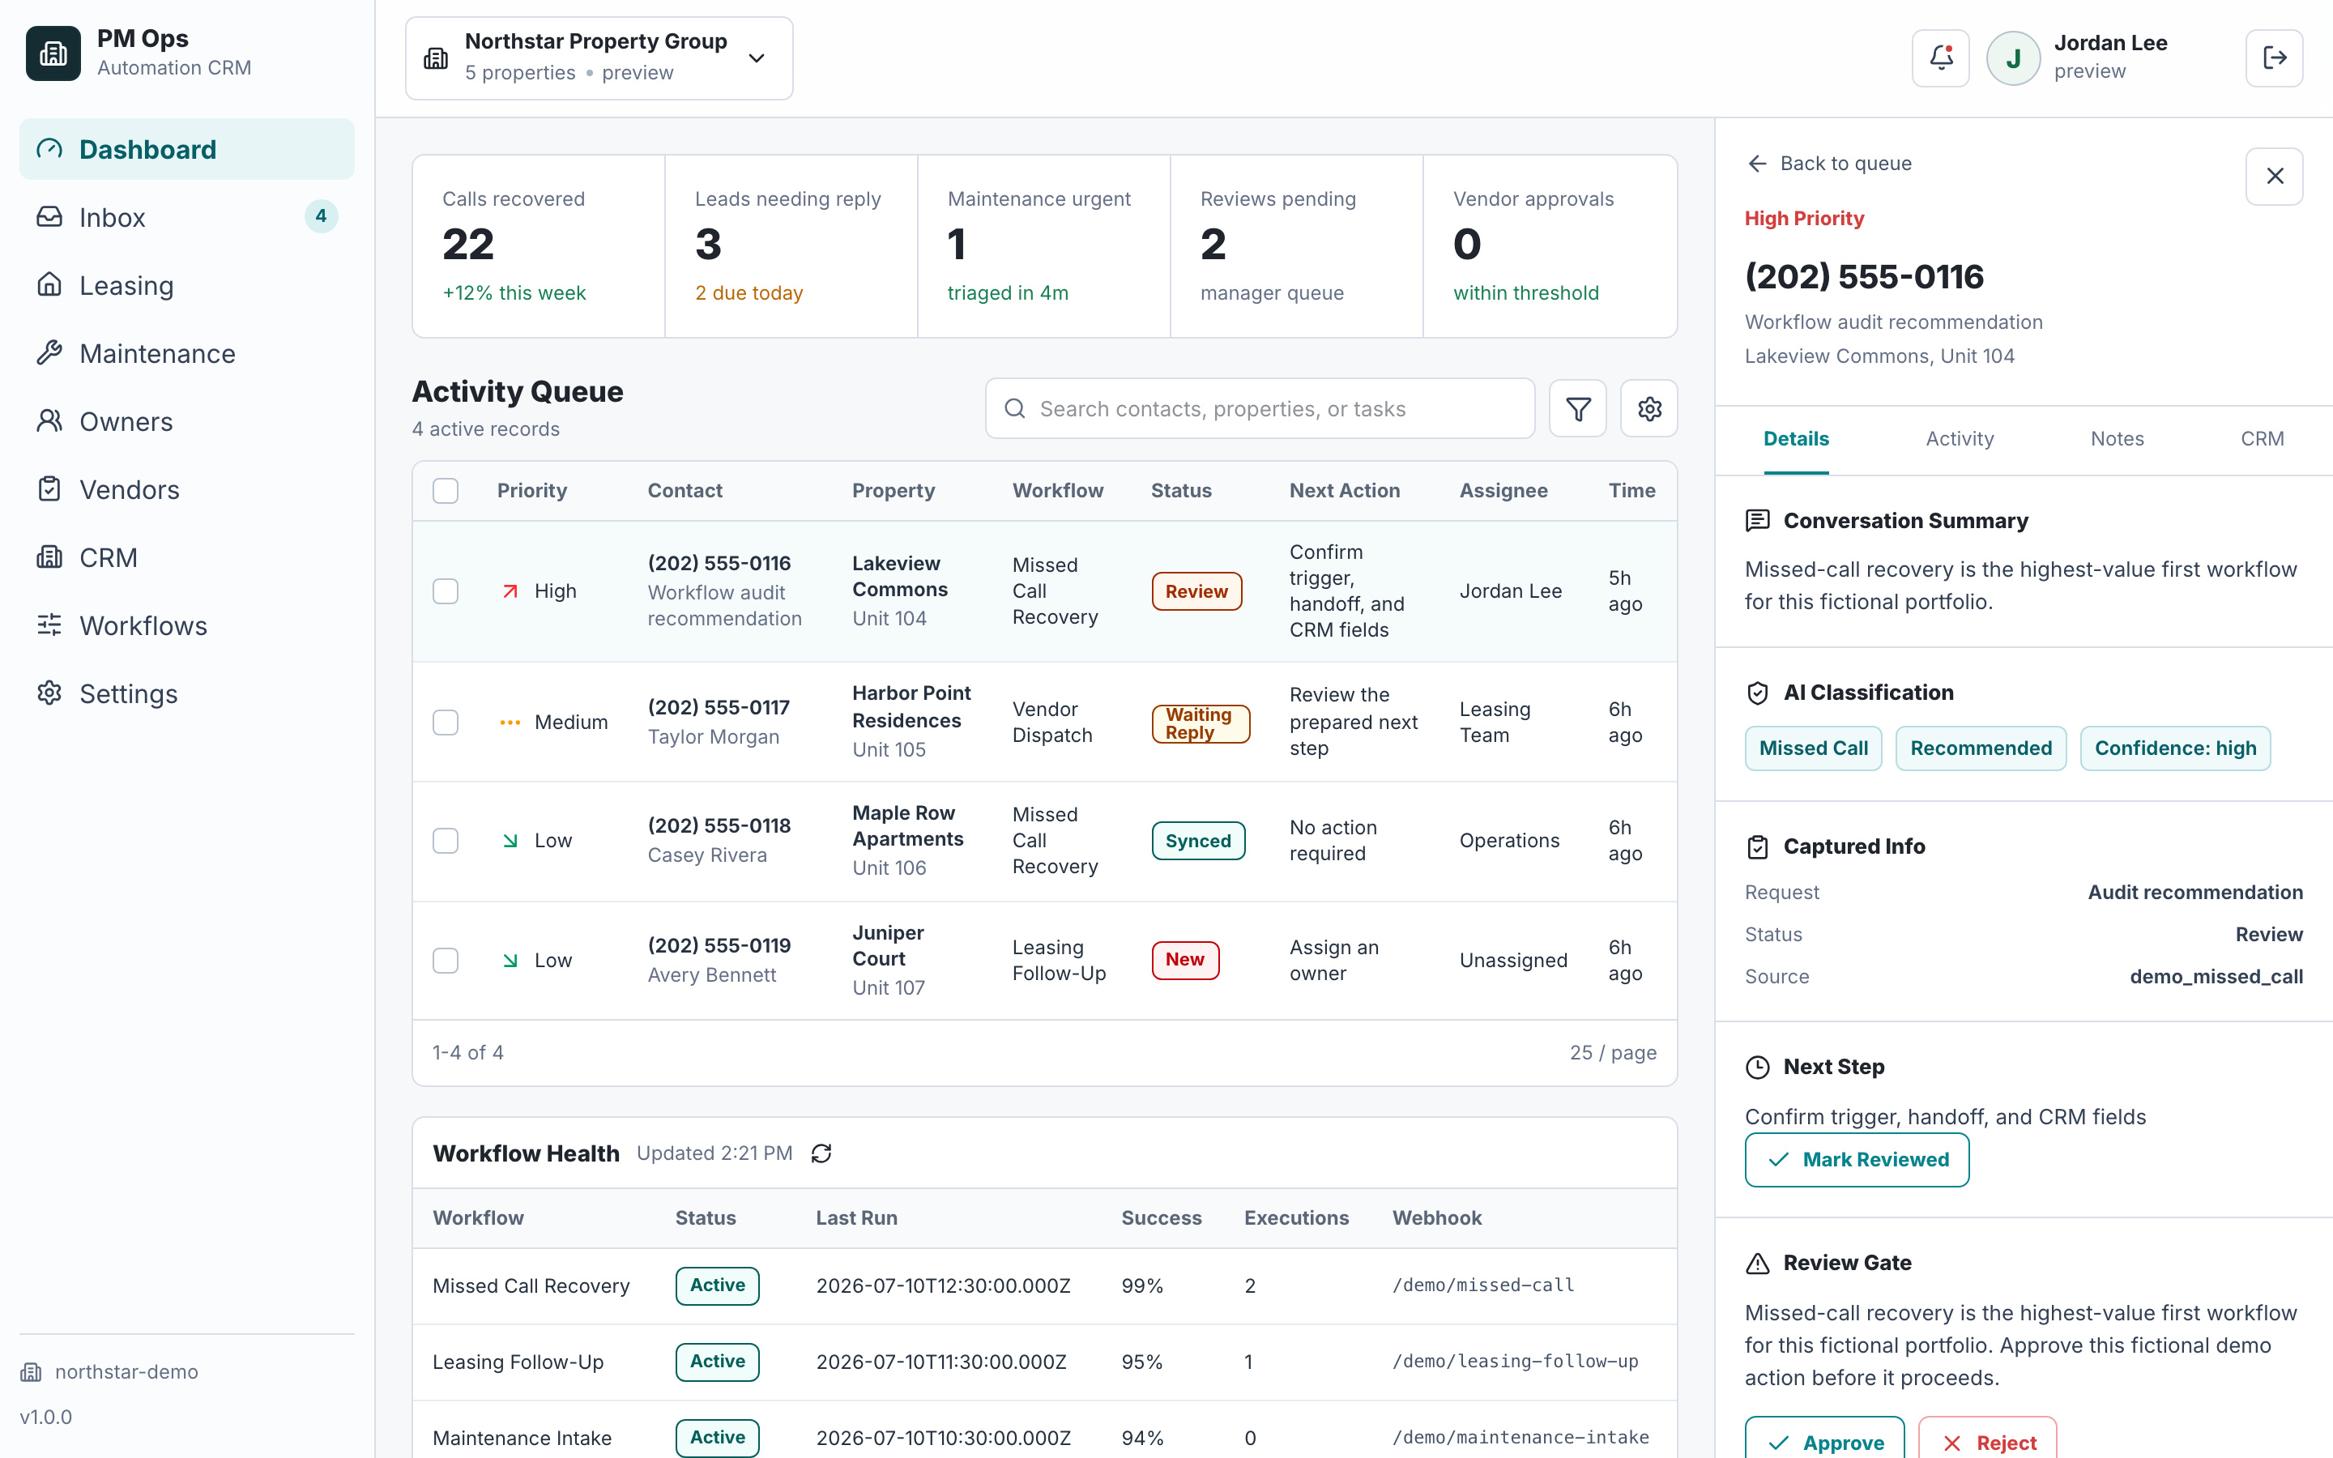Open the queue filter icon
This screenshot has height=1458, width=2333.
1577,409
